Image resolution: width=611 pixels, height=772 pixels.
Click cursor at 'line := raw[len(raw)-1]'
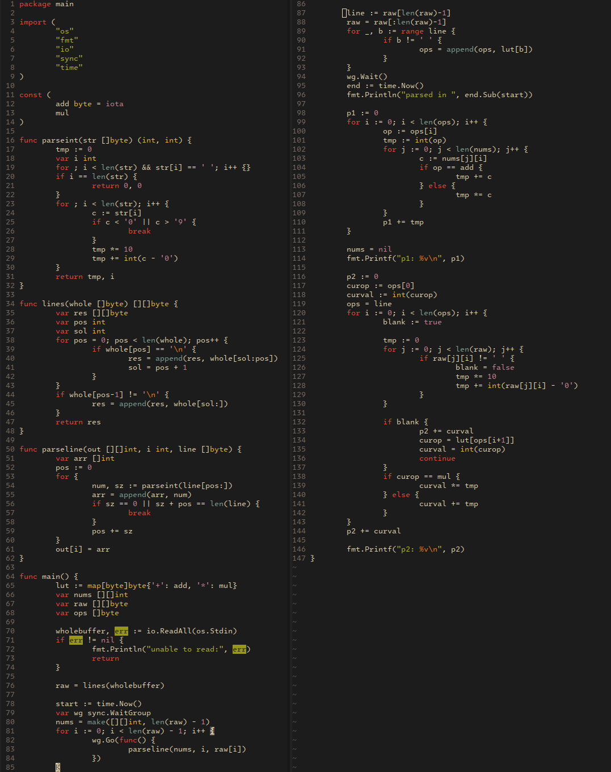click(344, 13)
